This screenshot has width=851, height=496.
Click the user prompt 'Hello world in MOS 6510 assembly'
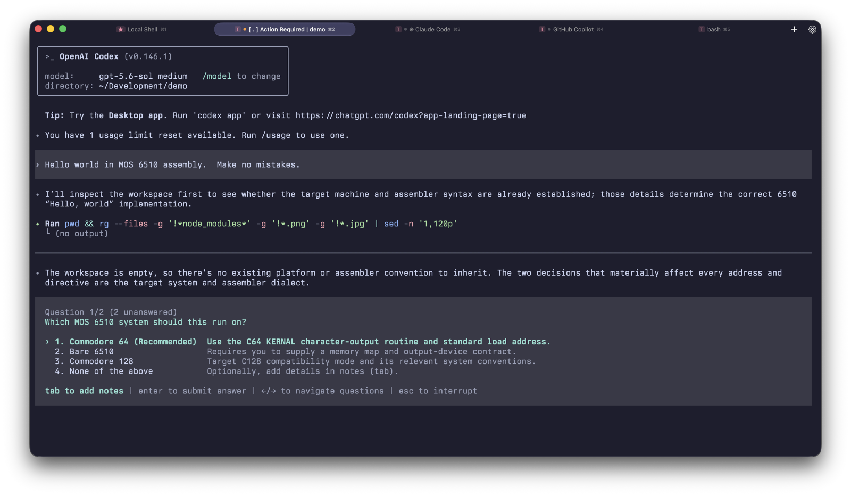(172, 165)
